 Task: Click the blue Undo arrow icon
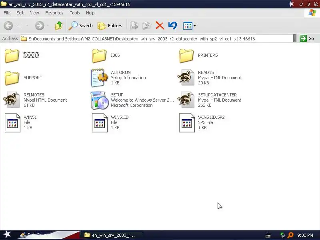click(173, 26)
